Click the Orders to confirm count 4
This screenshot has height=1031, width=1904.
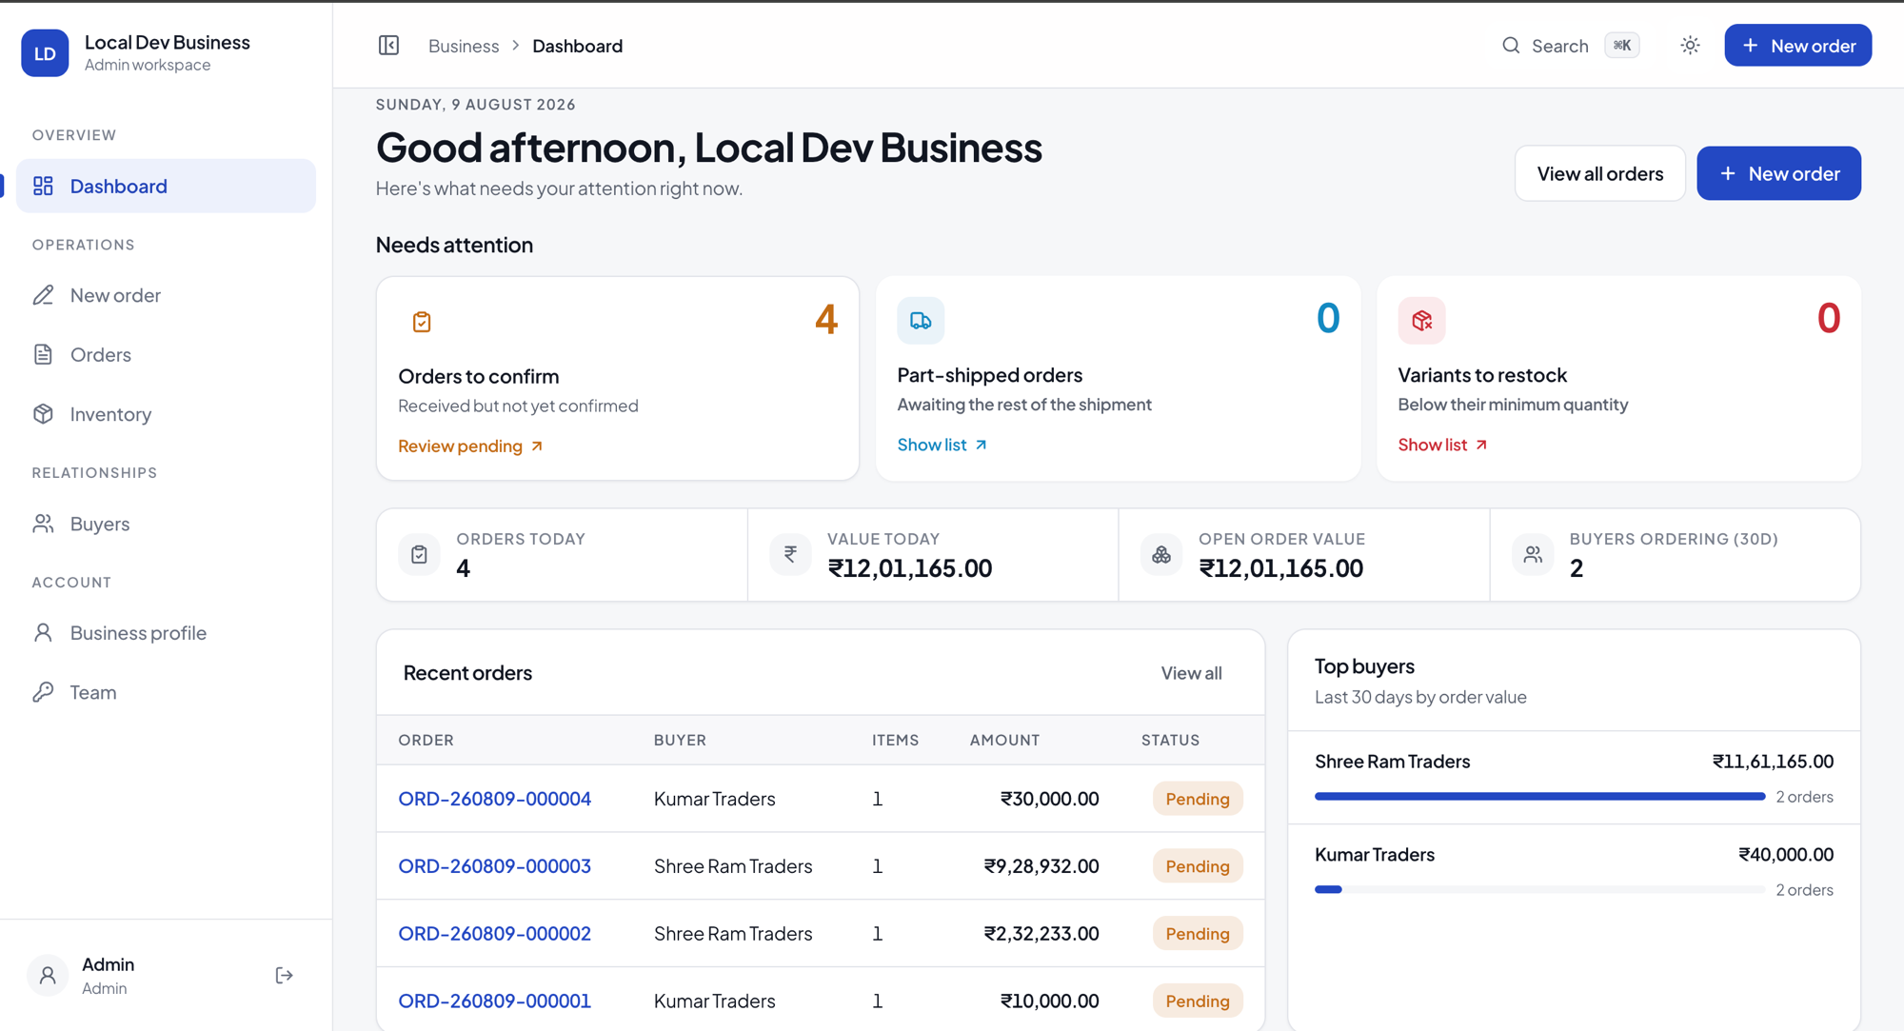click(x=825, y=320)
